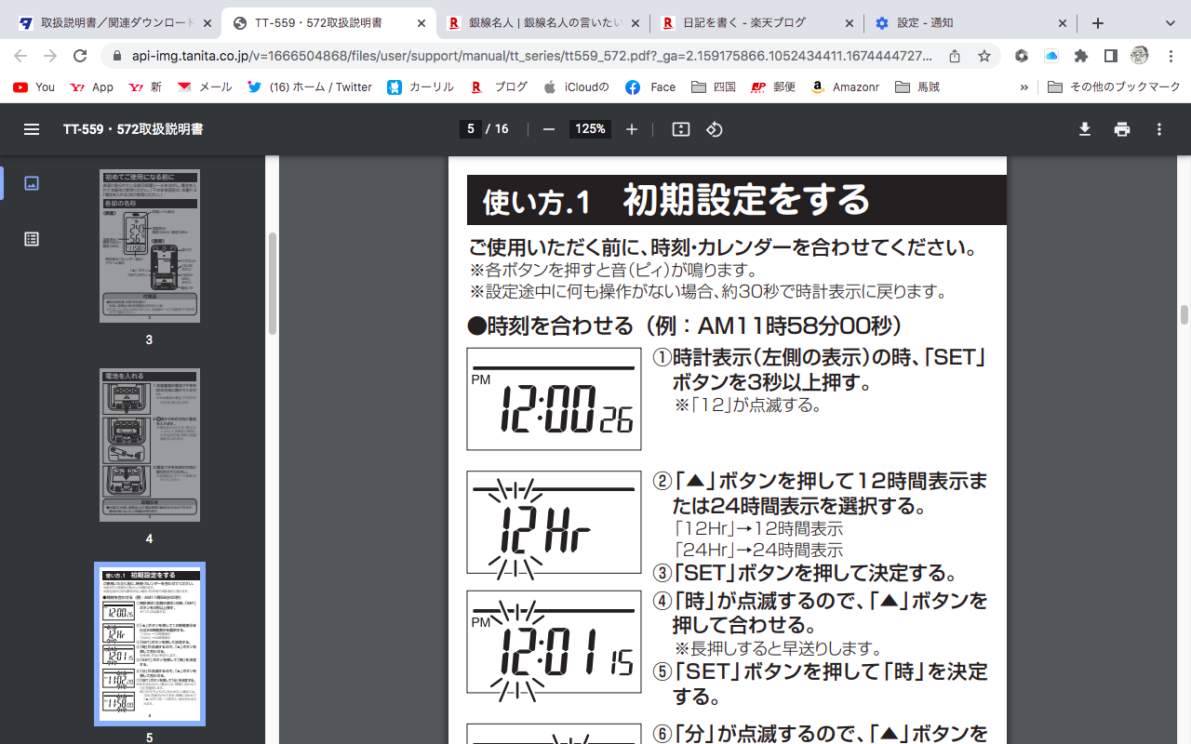Viewport: 1191px width, 744px height.
Task: Click the PDF document vertical scrollbar
Action: tap(1184, 314)
